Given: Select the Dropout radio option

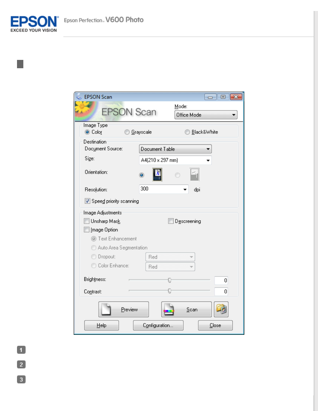Looking at the screenshot, I should click(x=94, y=257).
